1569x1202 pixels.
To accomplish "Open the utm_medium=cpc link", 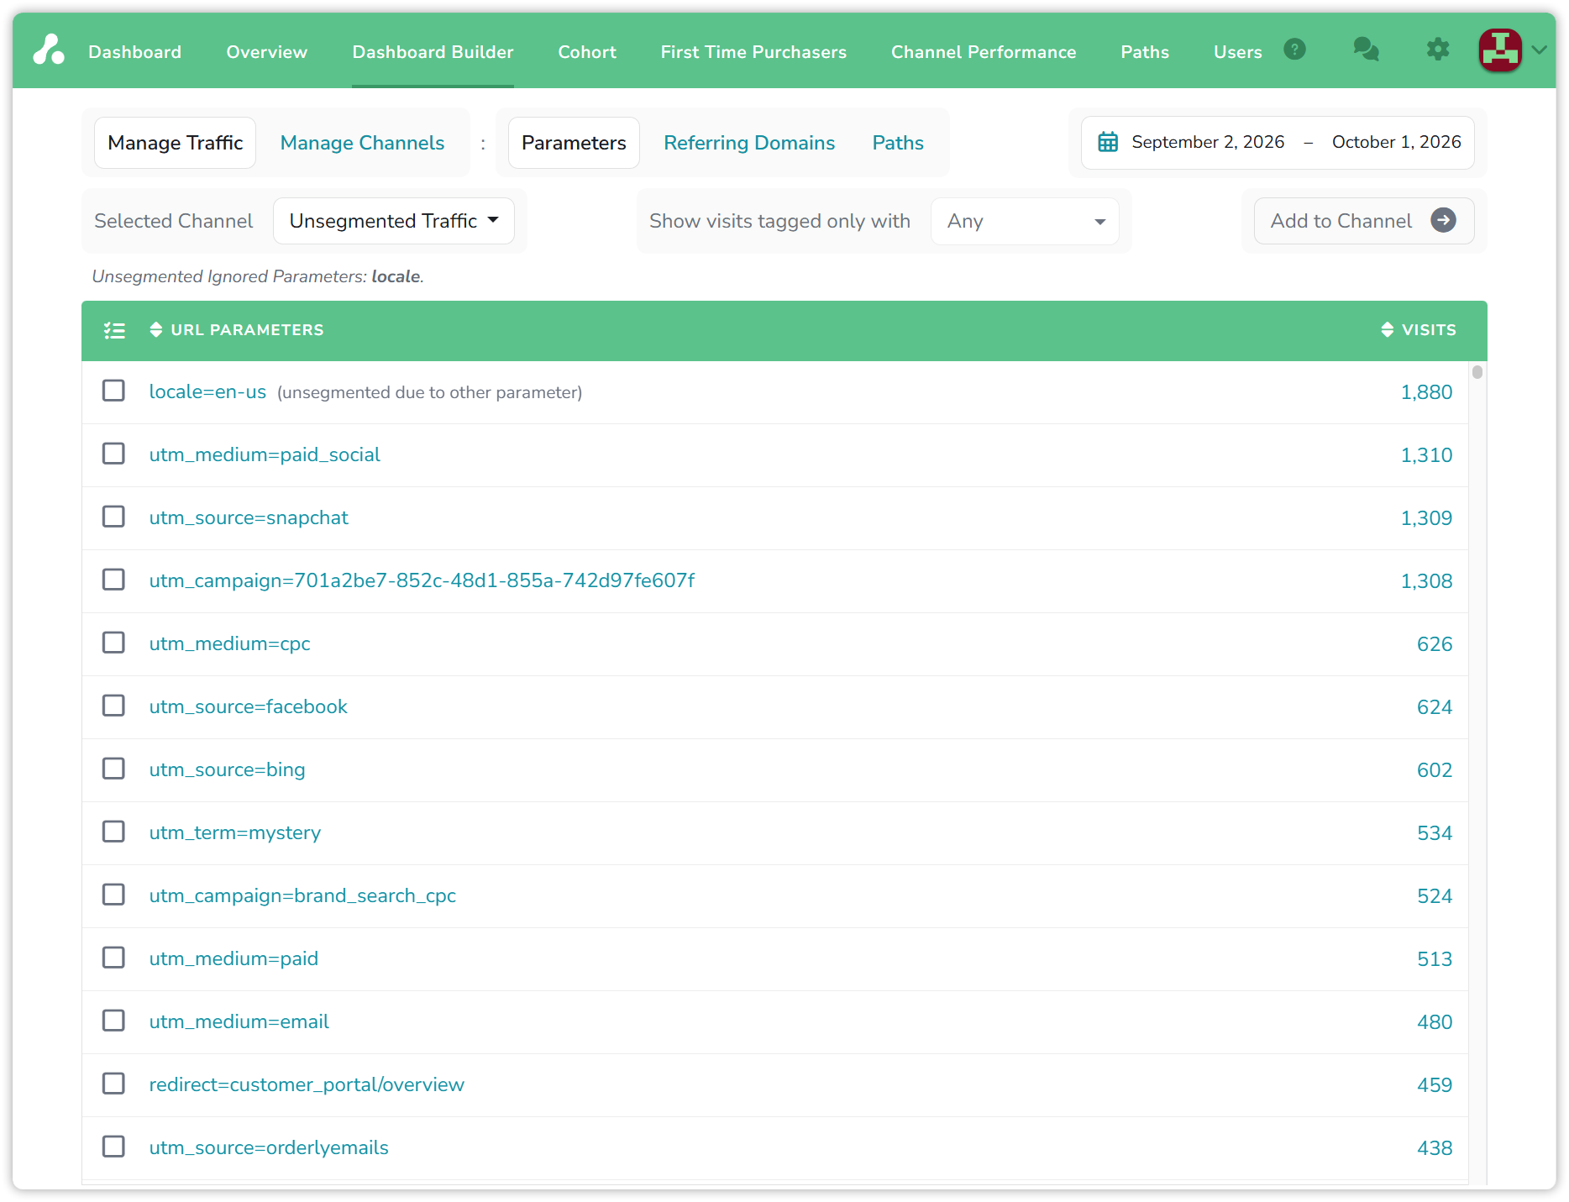I will pyautogui.click(x=229, y=643).
